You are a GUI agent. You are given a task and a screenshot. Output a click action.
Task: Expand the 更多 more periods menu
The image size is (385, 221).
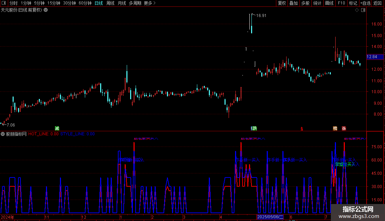point(150,3)
